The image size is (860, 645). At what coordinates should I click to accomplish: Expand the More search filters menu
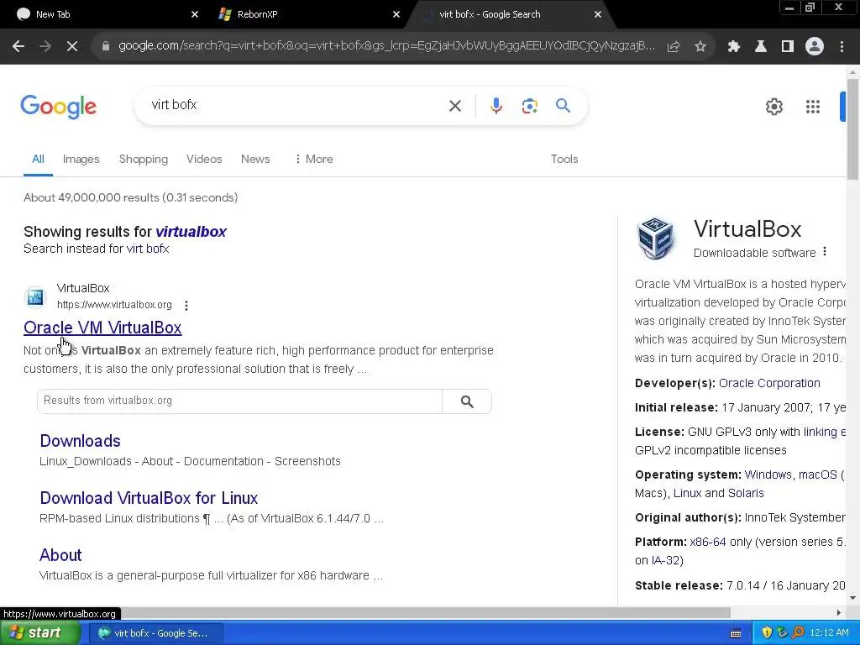[314, 159]
